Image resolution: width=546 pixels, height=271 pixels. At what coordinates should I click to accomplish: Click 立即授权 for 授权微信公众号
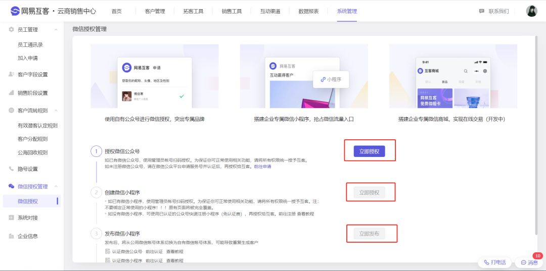369,151
